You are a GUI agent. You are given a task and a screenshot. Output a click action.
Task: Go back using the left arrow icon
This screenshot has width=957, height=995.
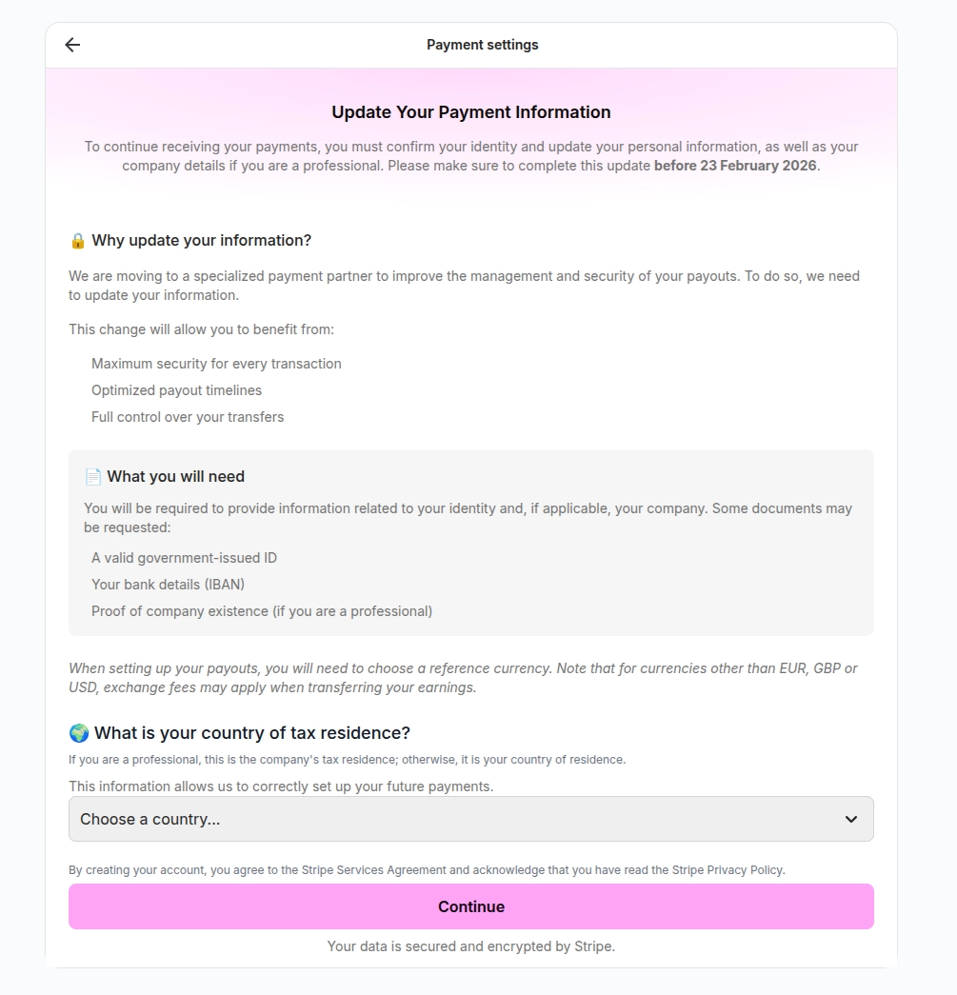[72, 45]
